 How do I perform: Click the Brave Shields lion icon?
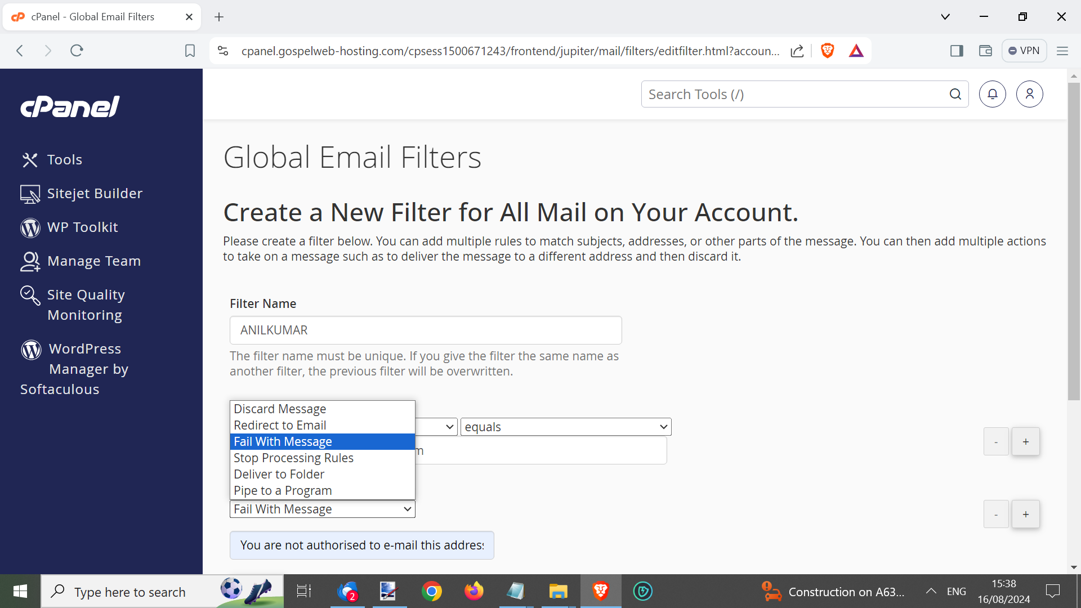[827, 51]
